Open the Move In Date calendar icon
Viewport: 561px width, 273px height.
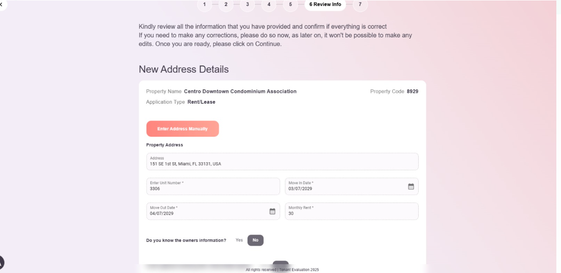[411, 186]
